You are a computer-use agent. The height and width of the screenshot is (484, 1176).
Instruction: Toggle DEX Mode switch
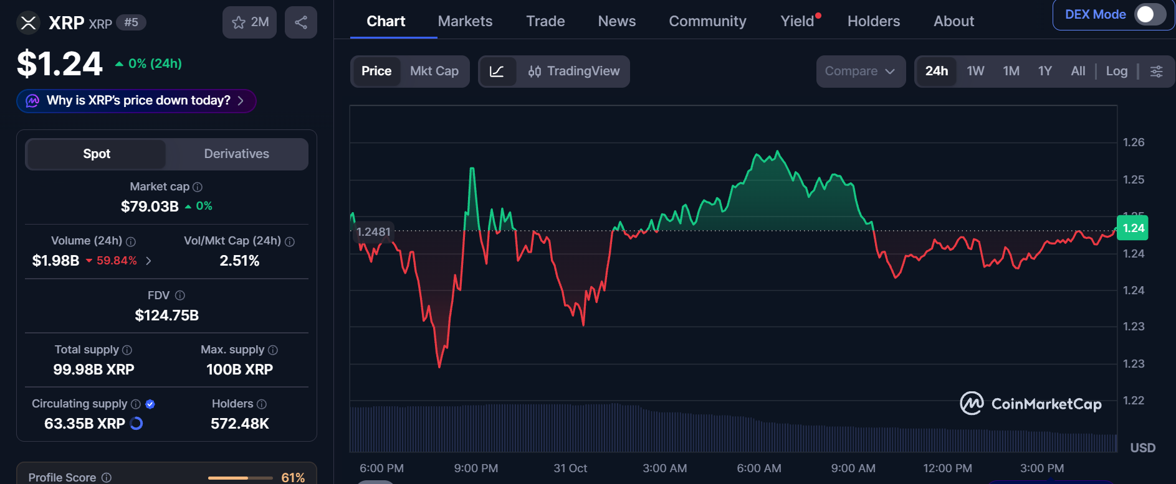click(1150, 14)
